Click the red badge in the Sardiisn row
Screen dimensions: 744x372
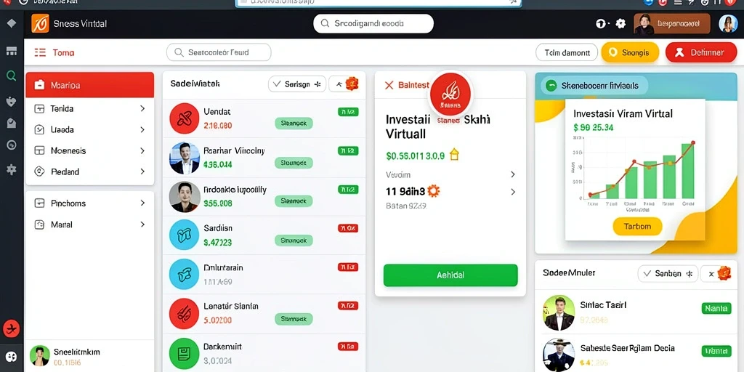click(348, 228)
